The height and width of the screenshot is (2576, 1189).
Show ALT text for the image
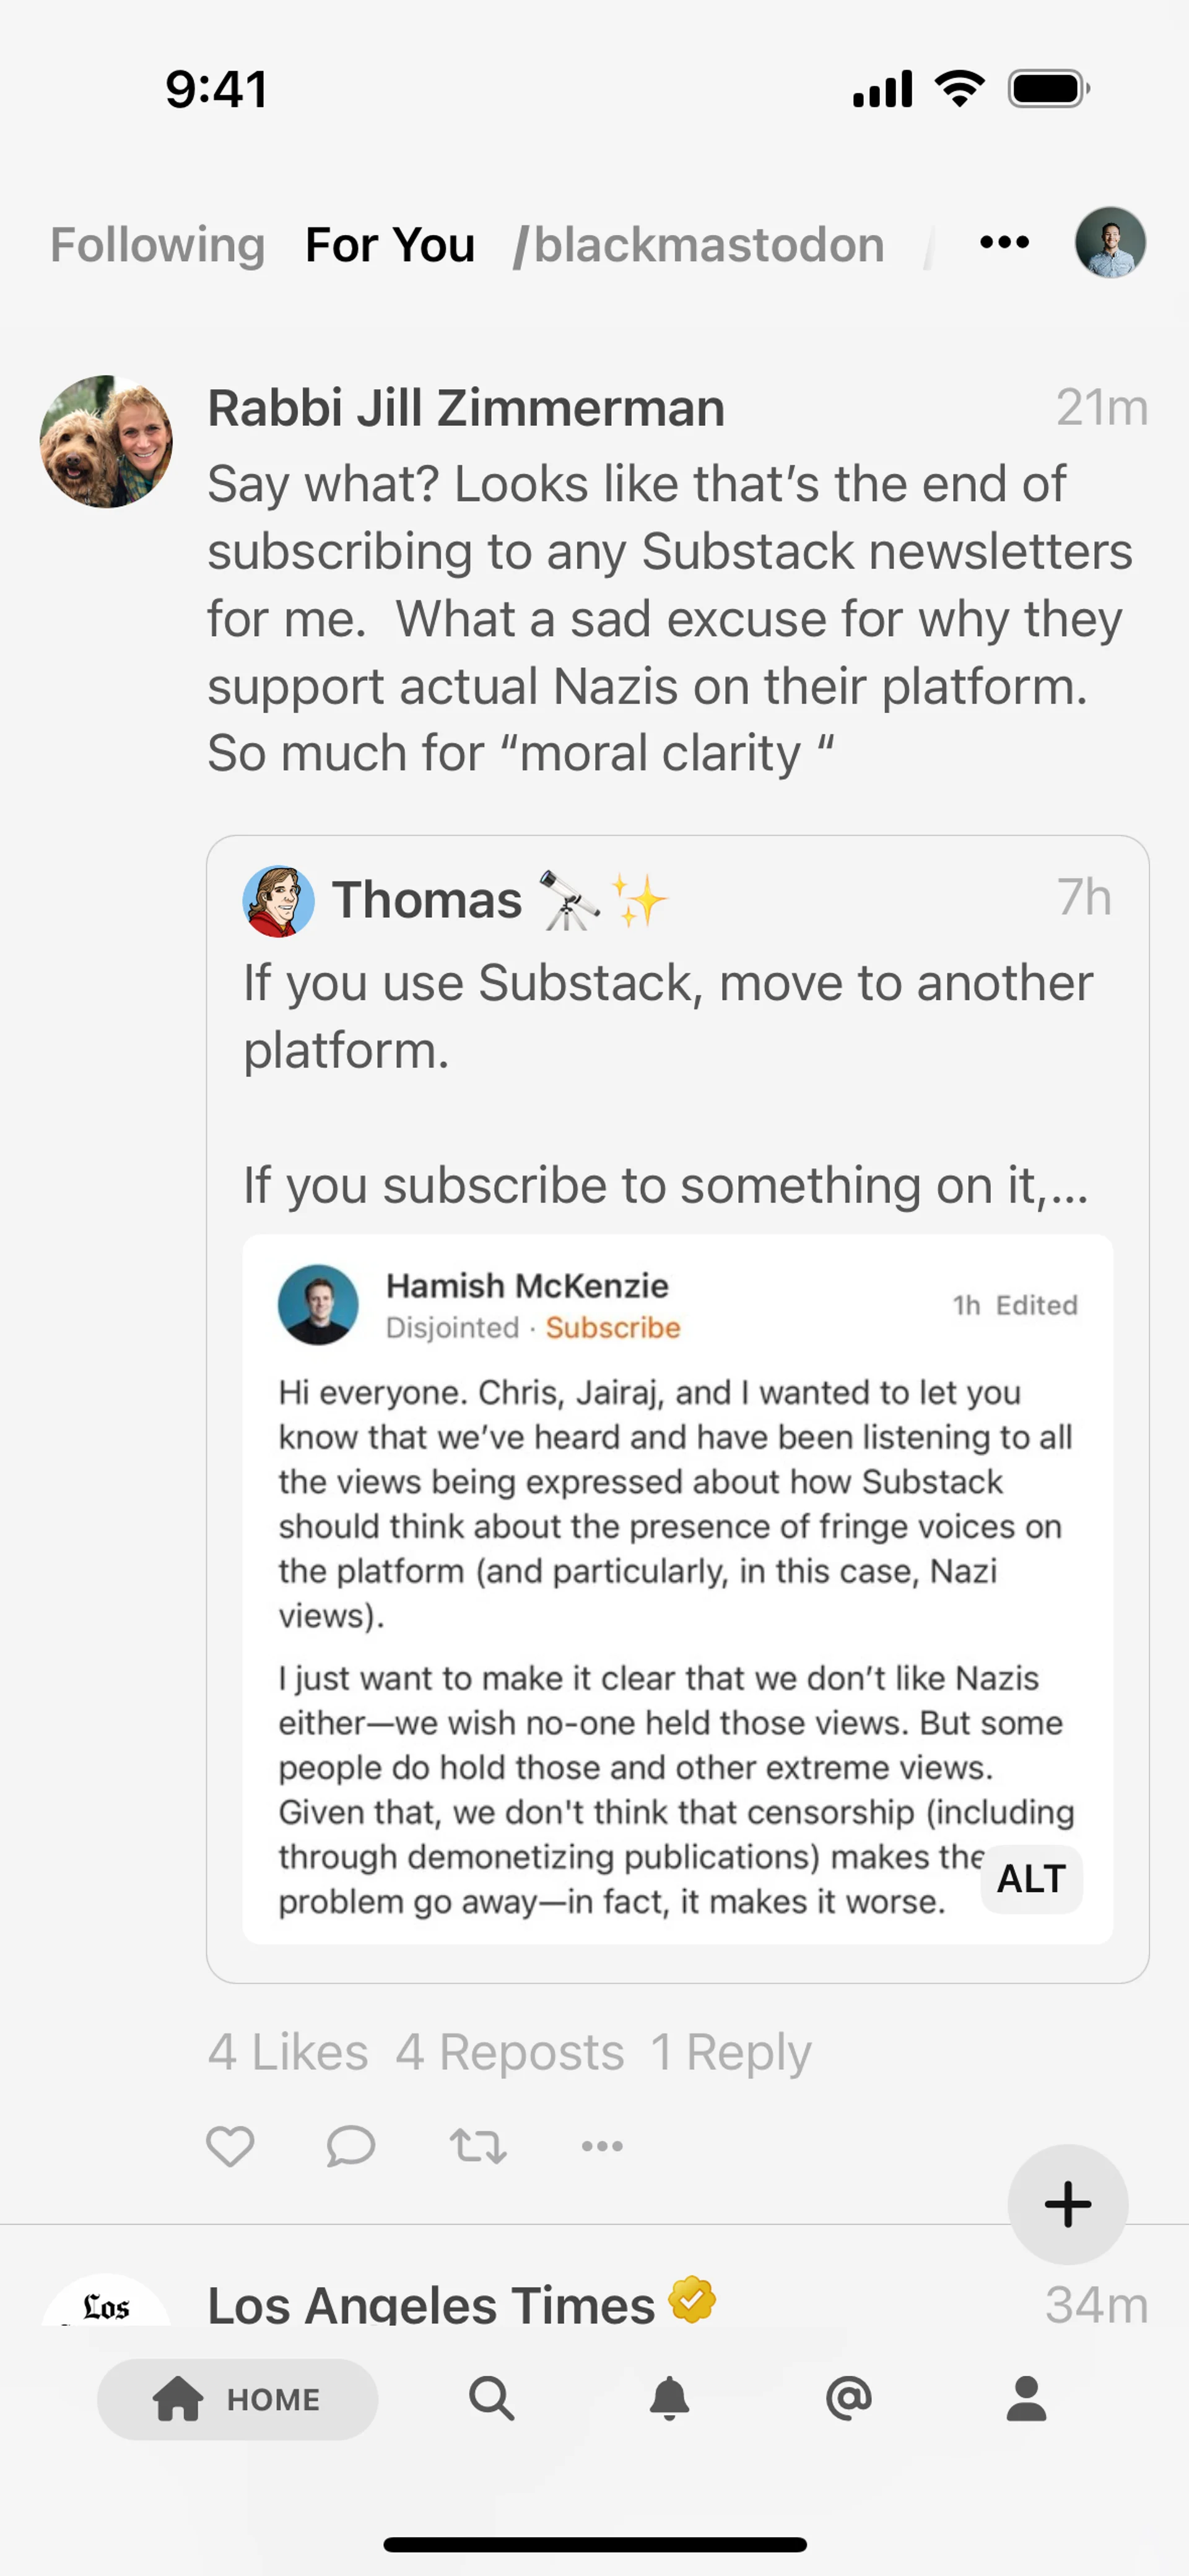pos(1031,1879)
